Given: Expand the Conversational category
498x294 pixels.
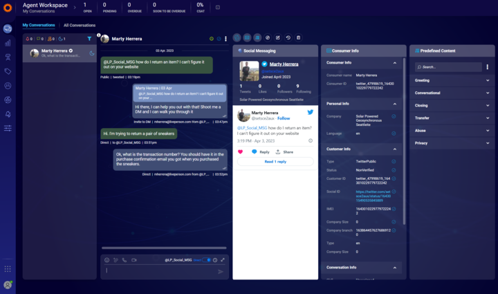Looking at the screenshot, I should click(x=452, y=93).
